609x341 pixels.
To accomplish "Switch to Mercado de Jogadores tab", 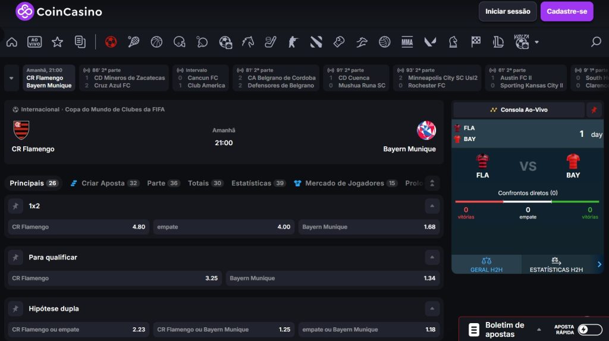I will click(346, 183).
